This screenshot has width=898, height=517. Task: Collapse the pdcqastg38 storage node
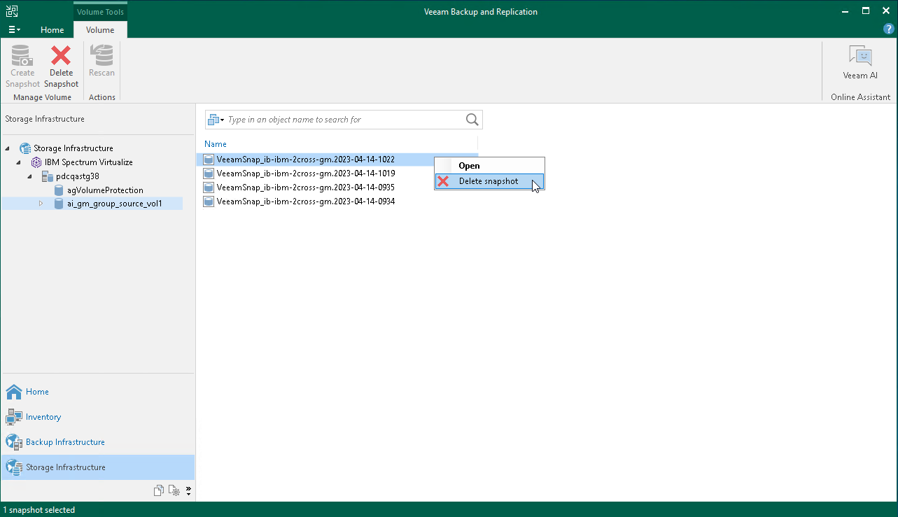30,176
